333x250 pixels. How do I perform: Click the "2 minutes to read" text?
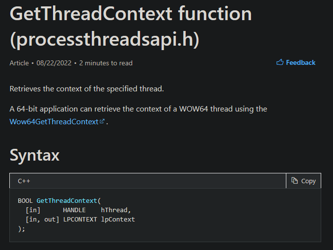(106, 63)
